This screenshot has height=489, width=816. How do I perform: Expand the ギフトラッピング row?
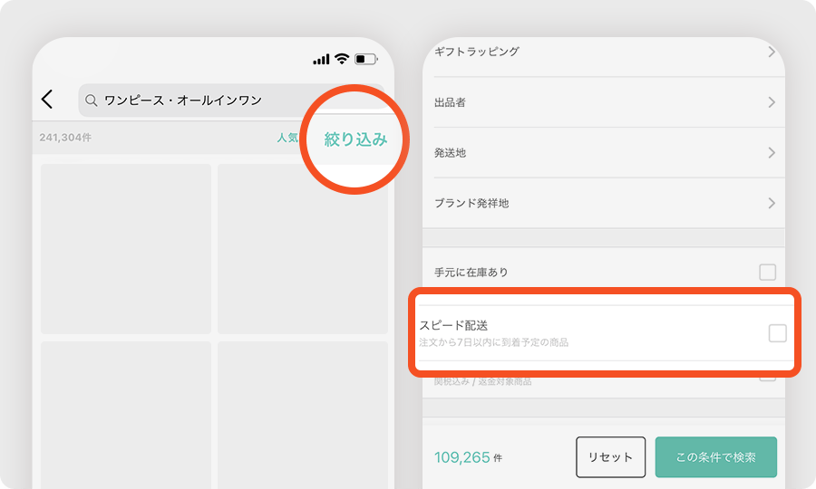[x=604, y=52]
